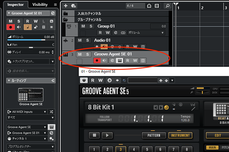Open the track list home icon
Viewport: 229px width, 152px height.
(x=149, y=6)
